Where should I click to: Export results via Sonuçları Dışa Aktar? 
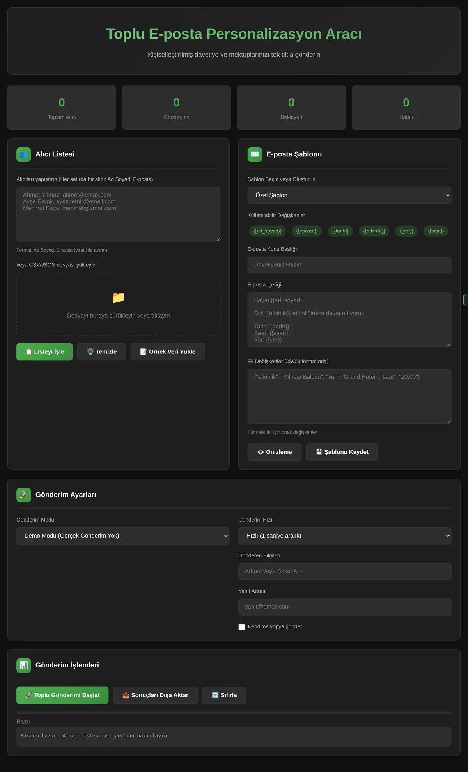[x=155, y=695]
